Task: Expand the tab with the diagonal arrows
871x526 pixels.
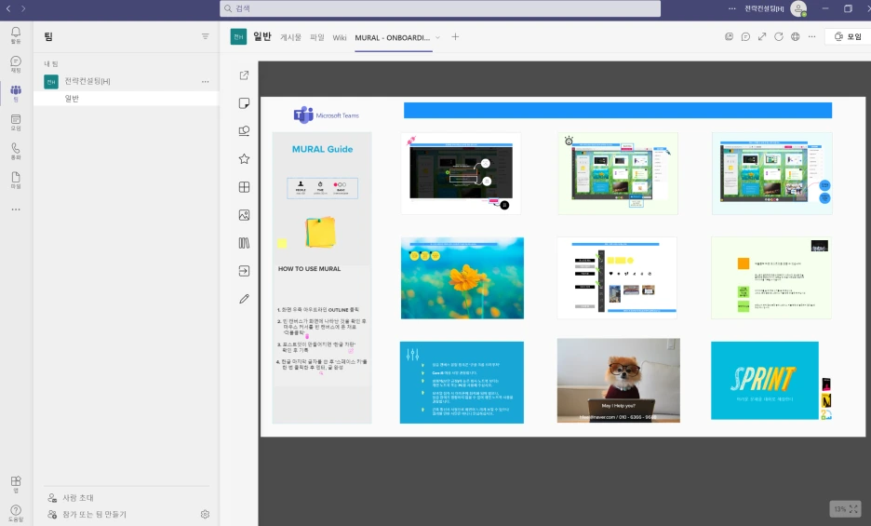Action: 762,36
